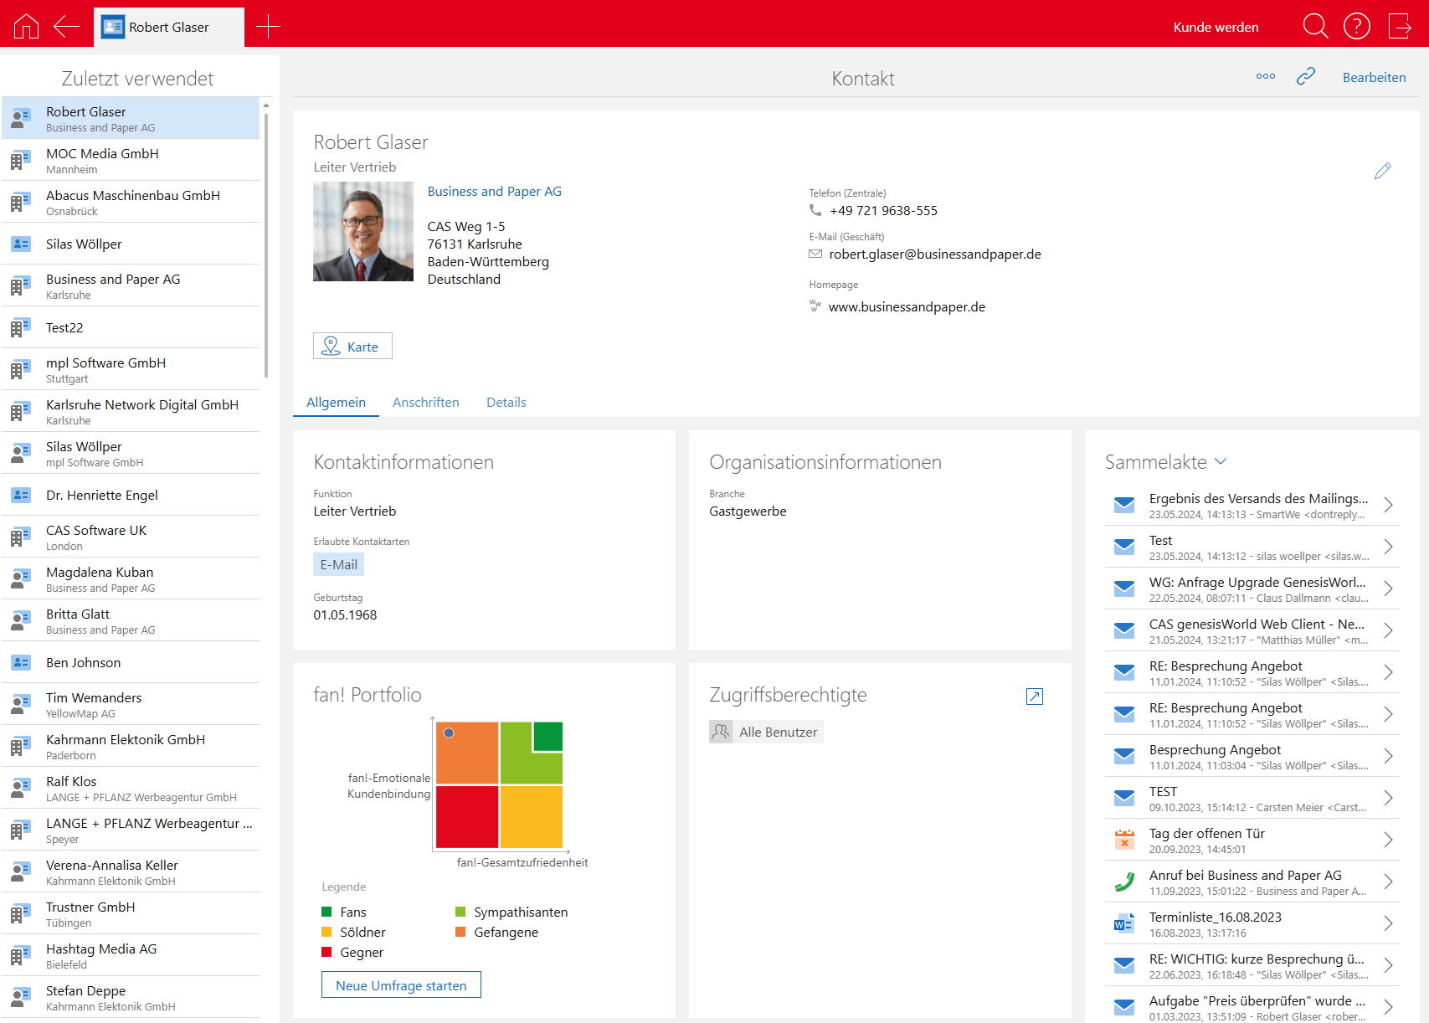Click the data point in the fan! Portfolio chart
1429x1023 pixels.
point(449,733)
